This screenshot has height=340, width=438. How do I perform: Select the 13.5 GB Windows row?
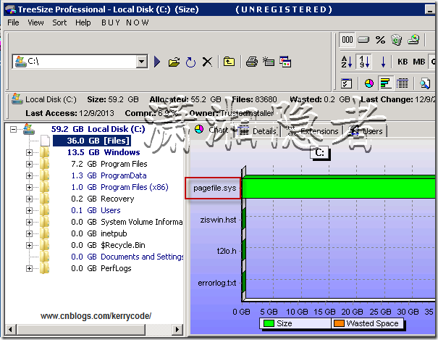pos(104,152)
